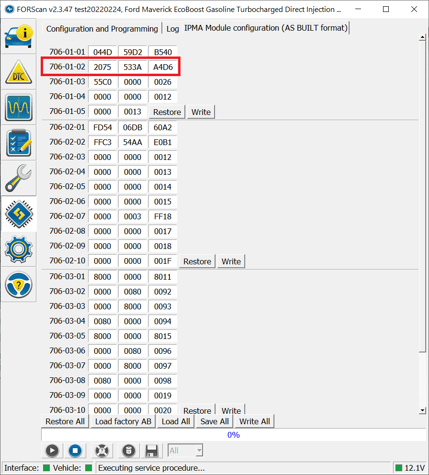Edit field 044D in row 706-01-01

(102, 52)
